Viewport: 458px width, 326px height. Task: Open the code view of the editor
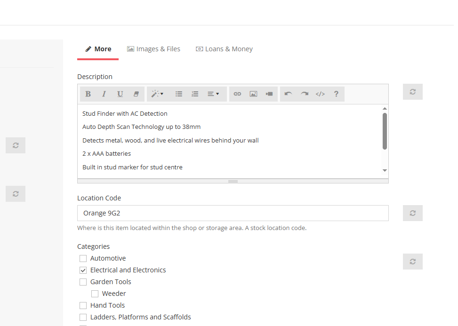[x=320, y=94]
